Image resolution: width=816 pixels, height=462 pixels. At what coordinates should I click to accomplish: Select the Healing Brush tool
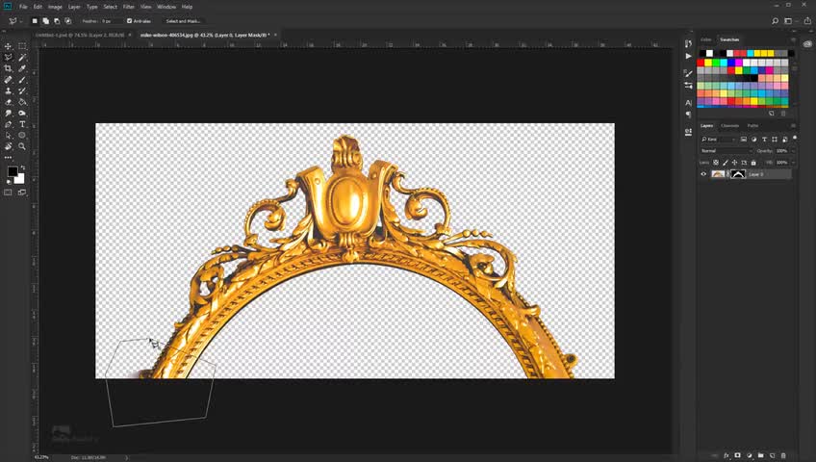8,80
